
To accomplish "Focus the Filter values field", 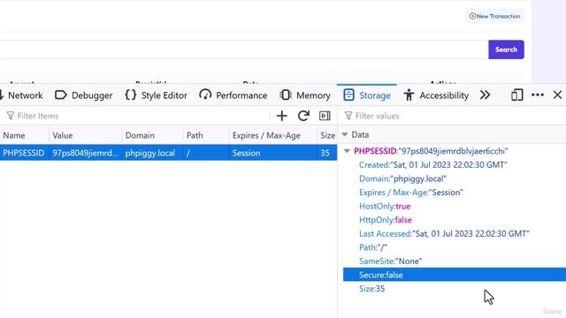I will (453, 116).
